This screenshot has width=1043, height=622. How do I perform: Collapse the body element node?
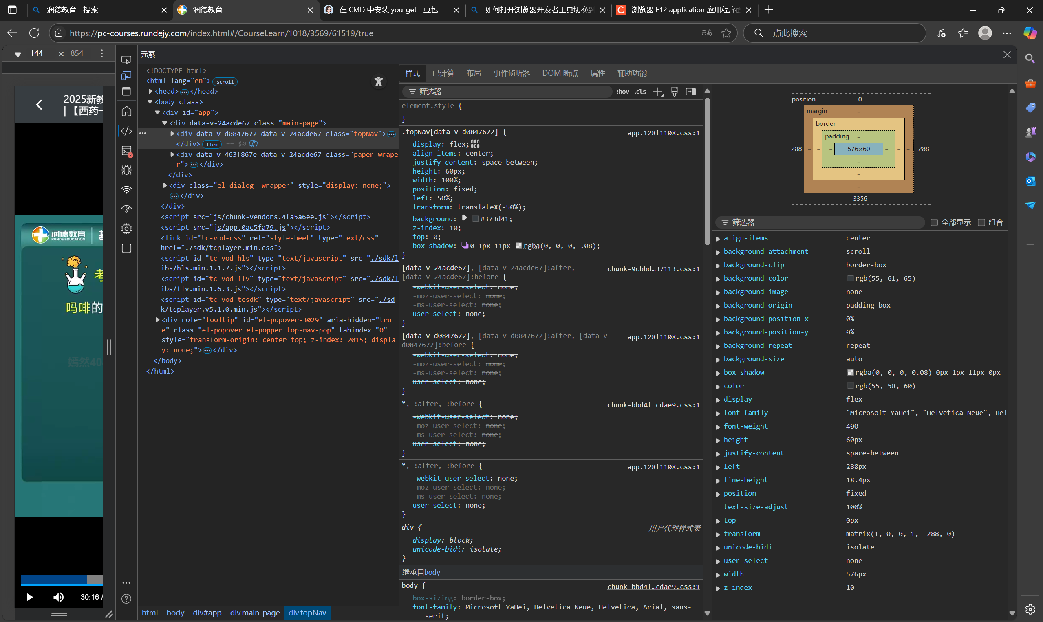click(150, 101)
